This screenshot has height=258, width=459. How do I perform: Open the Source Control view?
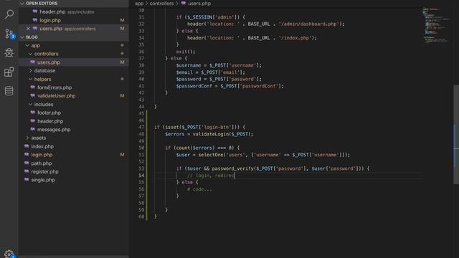[x=9, y=34]
